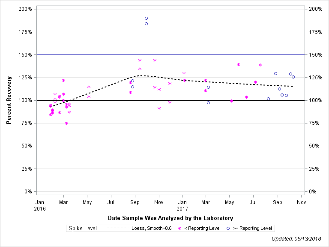This screenshot has width=329, height=247.
Task: Click the 'Date Sample Was Analyzed by the Laboratory' axis title
Action: click(x=170, y=218)
